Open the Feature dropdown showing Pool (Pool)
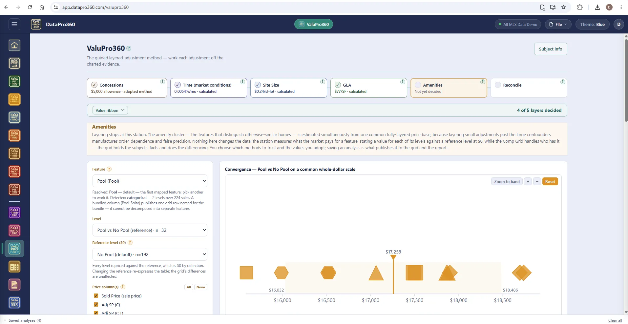The image size is (628, 324). (x=150, y=181)
